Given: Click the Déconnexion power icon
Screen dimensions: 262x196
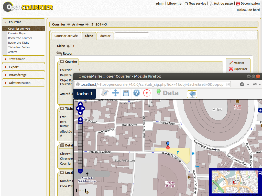Looking at the screenshot, I should pyautogui.click(x=238, y=4).
